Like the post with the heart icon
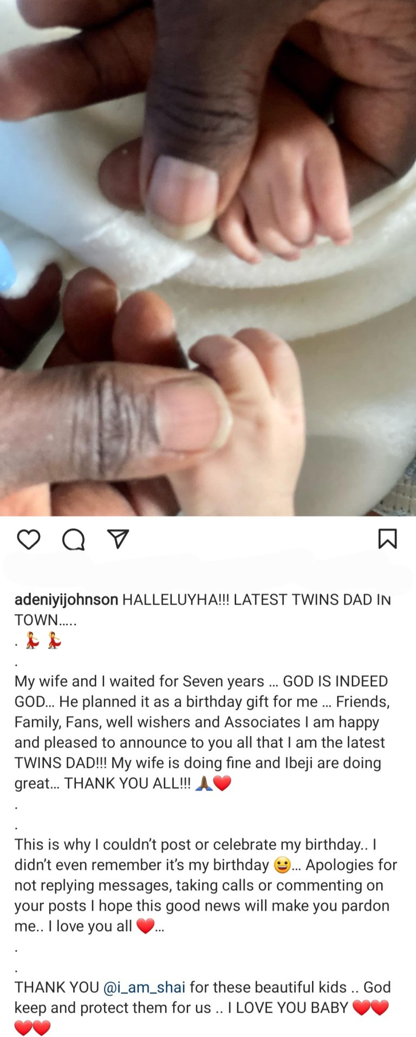The width and height of the screenshot is (416, 1037). pos(28,539)
